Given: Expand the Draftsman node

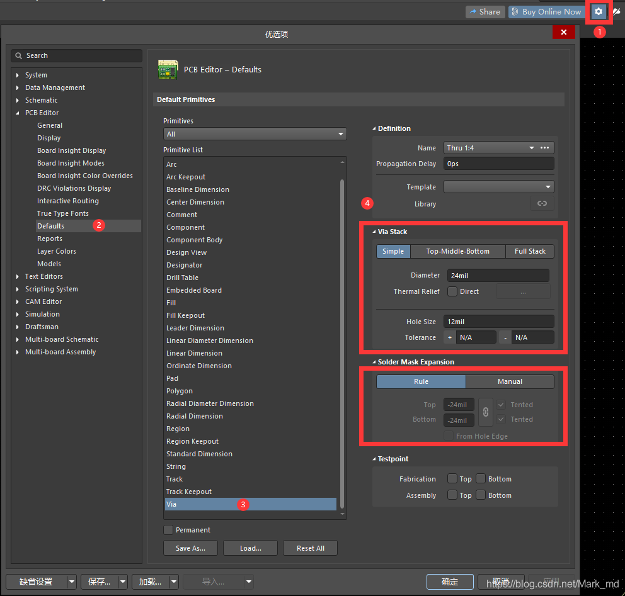Looking at the screenshot, I should [x=18, y=327].
